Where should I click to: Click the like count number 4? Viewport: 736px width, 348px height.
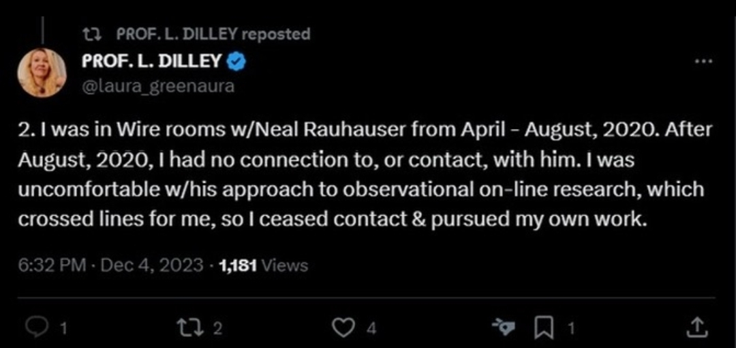coord(372,329)
